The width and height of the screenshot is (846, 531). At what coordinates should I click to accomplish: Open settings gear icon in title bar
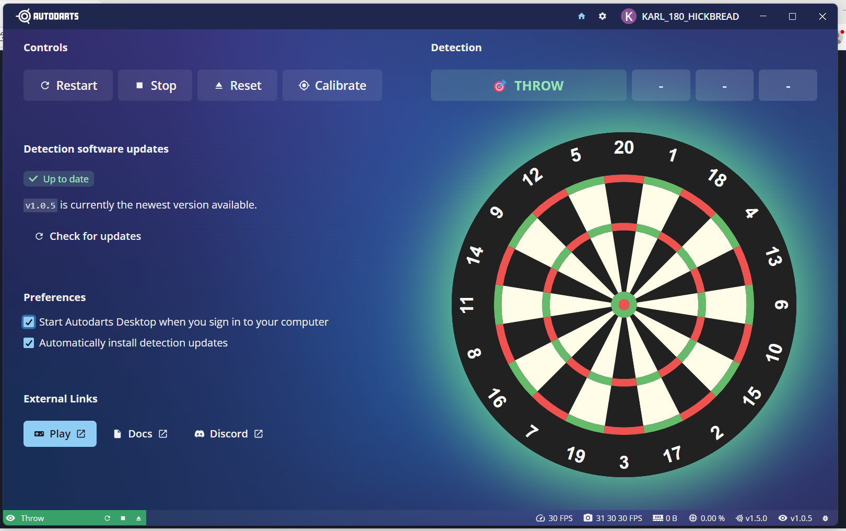coord(602,16)
